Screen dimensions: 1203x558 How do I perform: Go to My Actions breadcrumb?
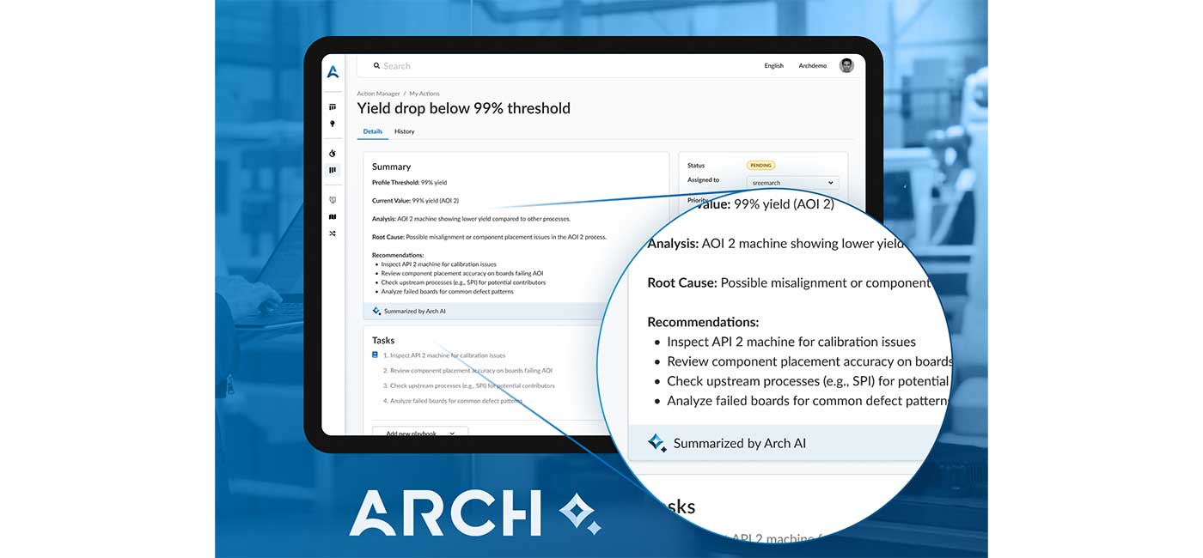click(x=424, y=94)
